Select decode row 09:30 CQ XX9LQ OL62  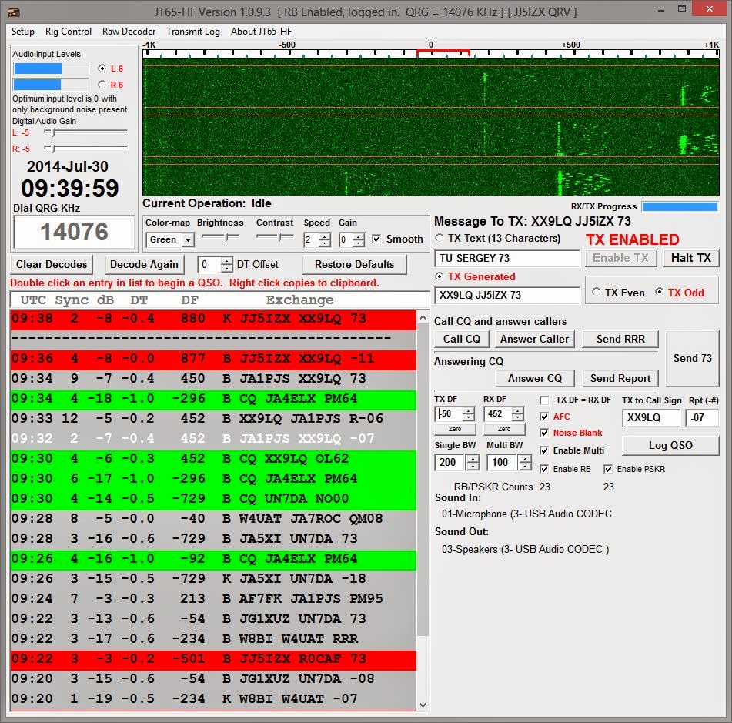[213, 459]
